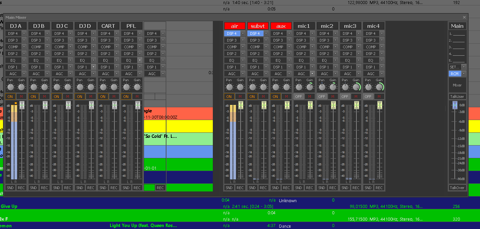Click the Gain knob on the air channel
Viewport: 480px width, 229px height.
240,87
